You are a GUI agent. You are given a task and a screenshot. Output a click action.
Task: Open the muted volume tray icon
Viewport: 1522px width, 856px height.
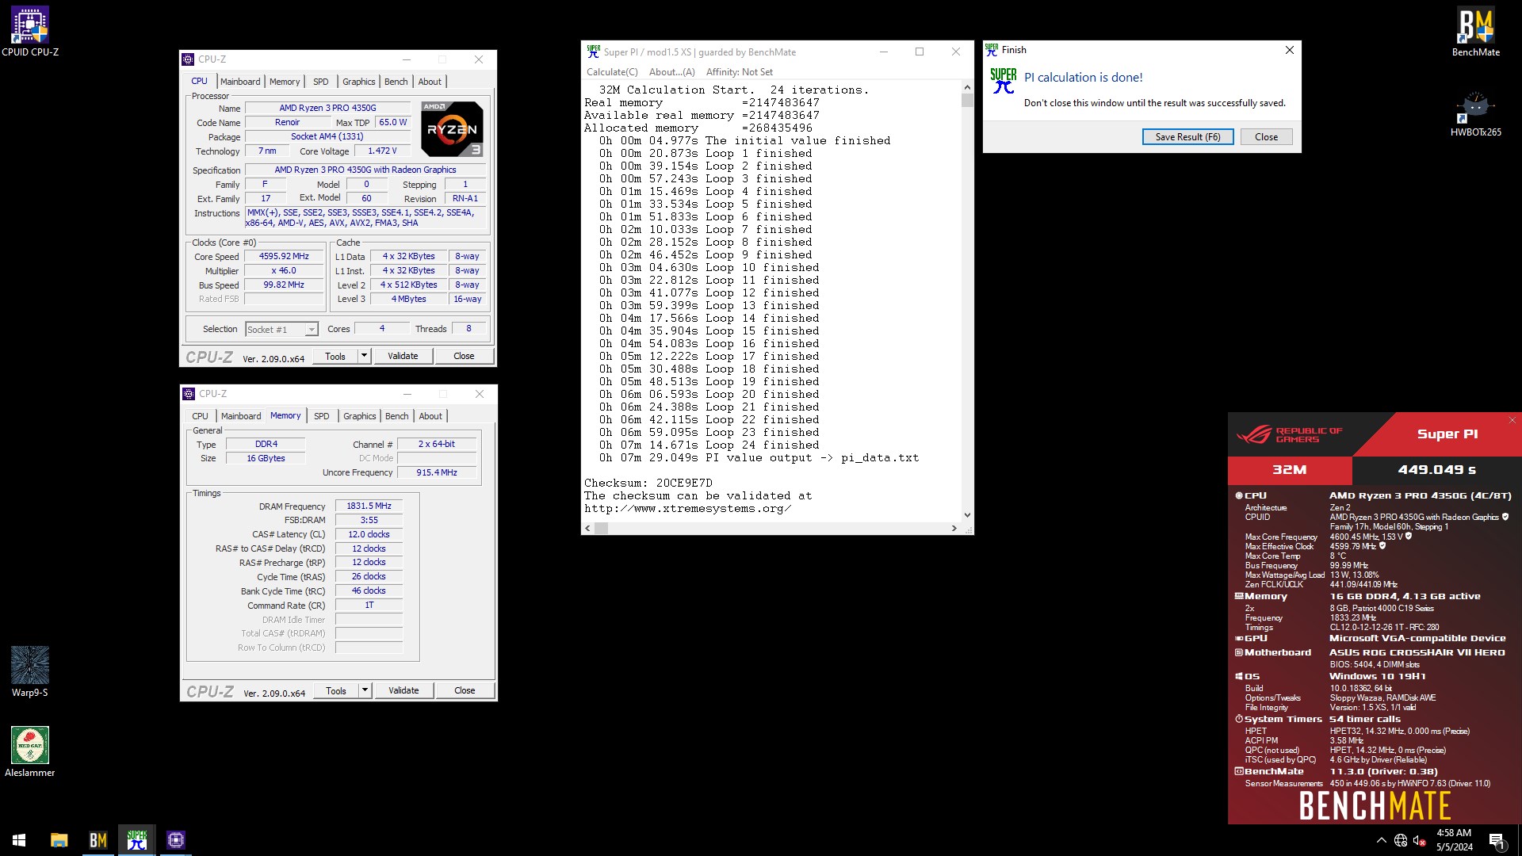(x=1420, y=840)
